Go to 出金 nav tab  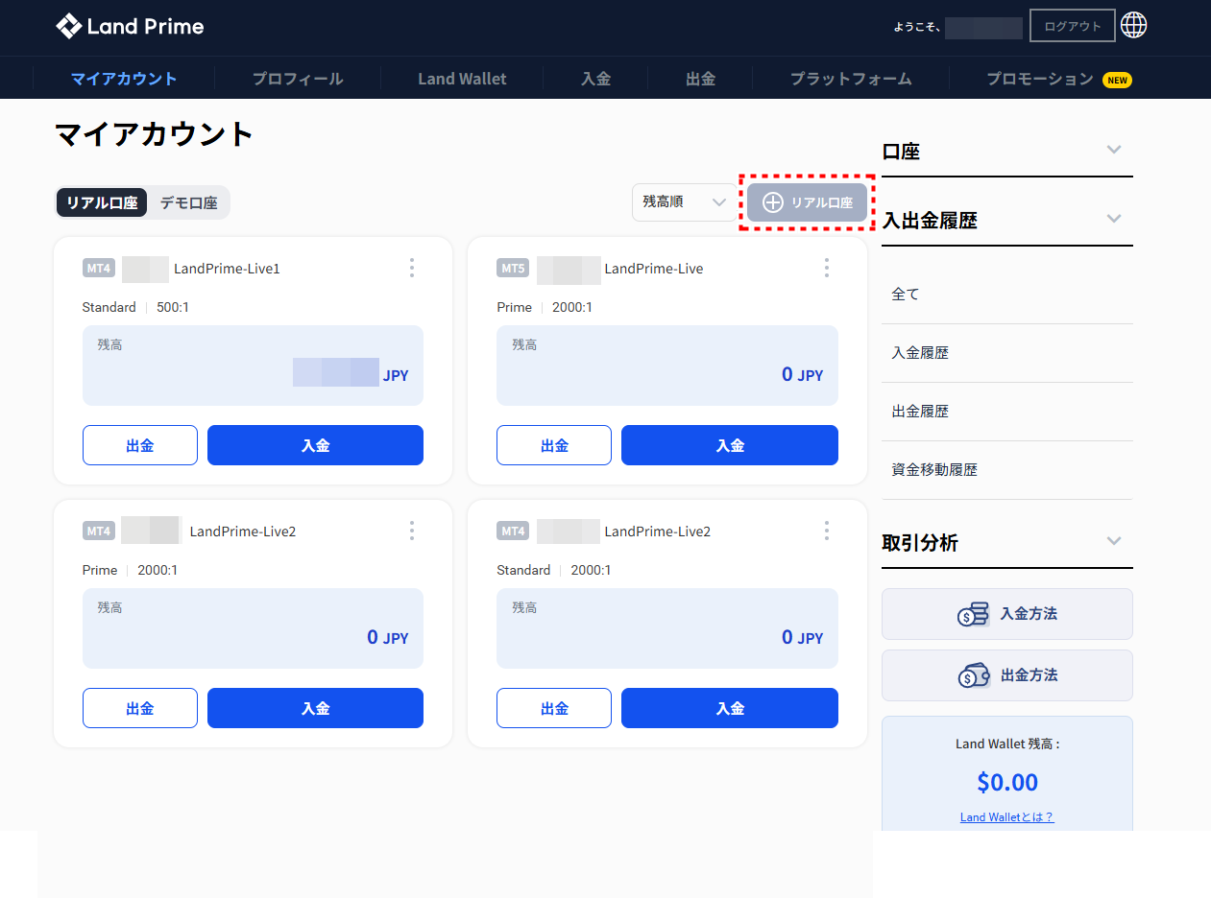coord(700,79)
